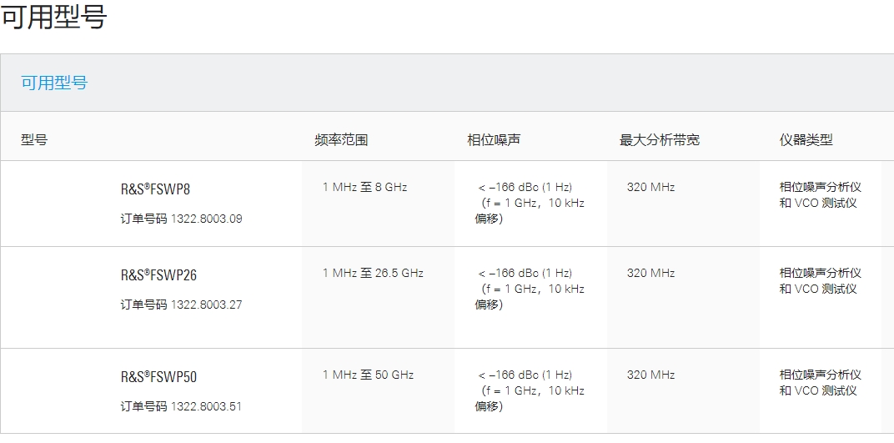Image resolution: width=894 pixels, height=443 pixels.
Task: Open the R&S FSWP50 model link
Action: (x=158, y=377)
